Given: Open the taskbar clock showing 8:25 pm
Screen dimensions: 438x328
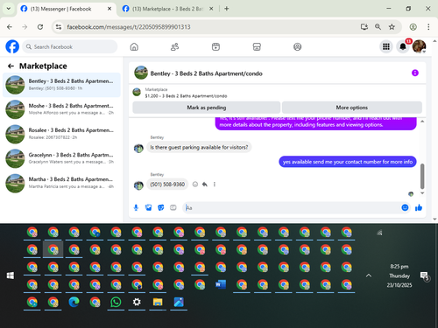Looking at the screenshot, I should coord(399,276).
